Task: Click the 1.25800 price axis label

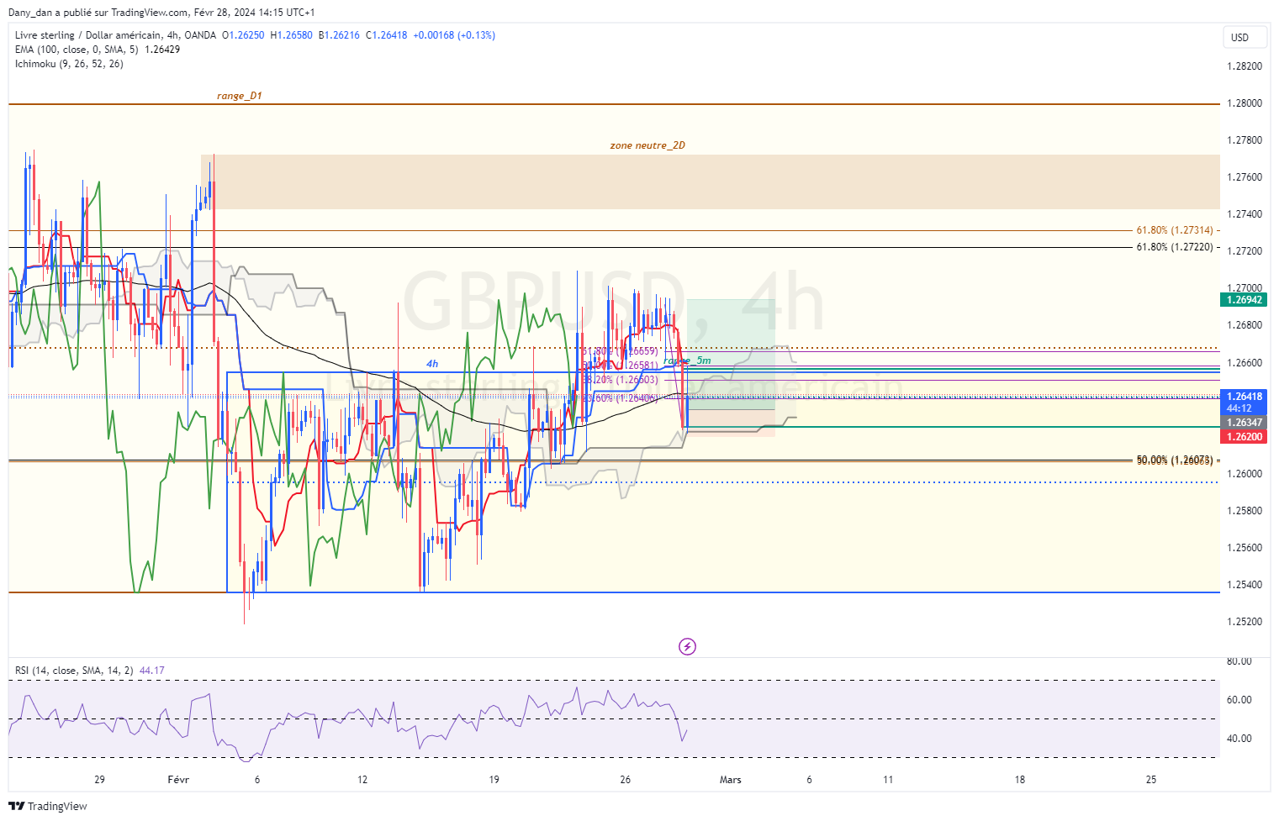Action: click(x=1245, y=511)
